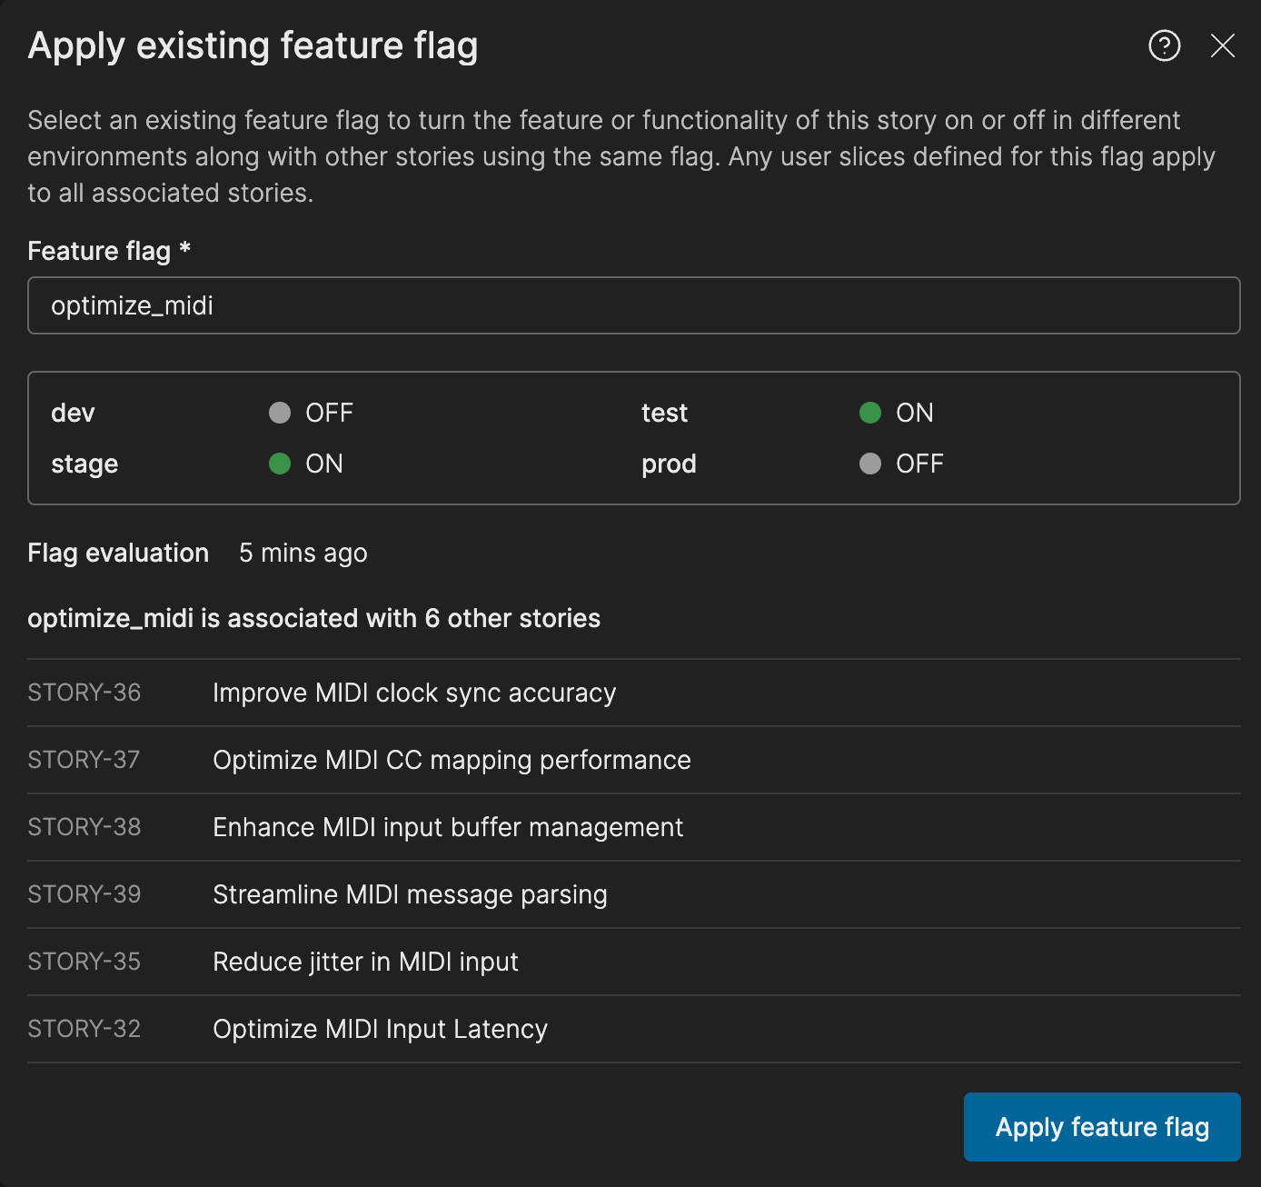Screen dimensions: 1261x1187
Task: Click the 'Flag evaluation' label
Action: click(118, 553)
